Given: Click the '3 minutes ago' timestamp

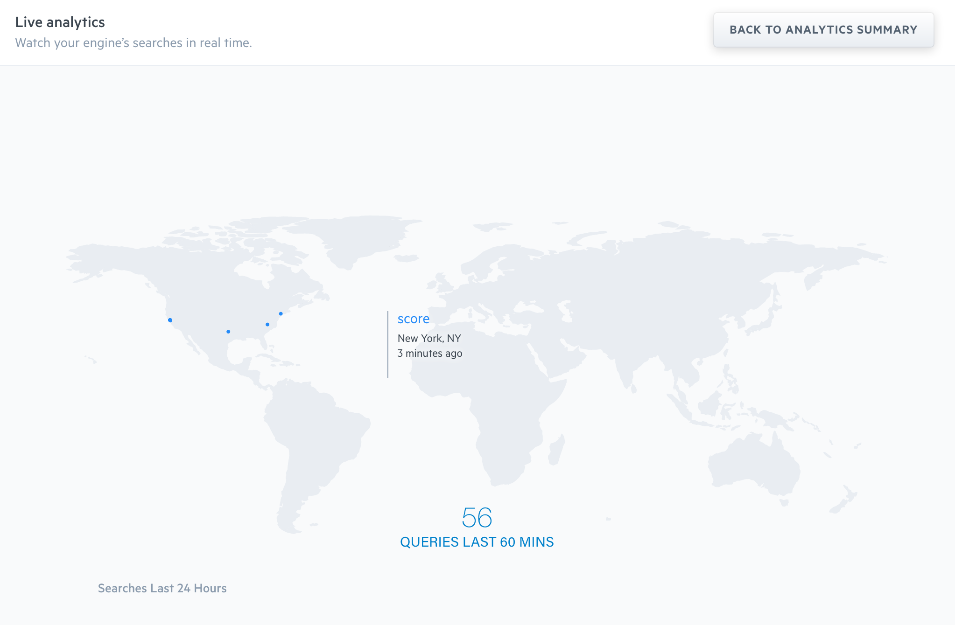Looking at the screenshot, I should coord(430,353).
